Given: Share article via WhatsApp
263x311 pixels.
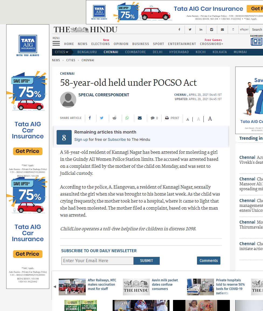Looking at the screenshot, I should coord(127,118).
